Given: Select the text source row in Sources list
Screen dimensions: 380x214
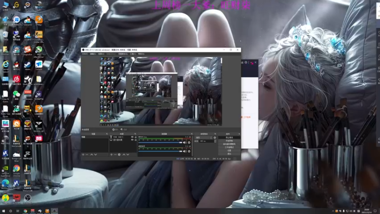Looking at the screenshot, I should (123, 137).
